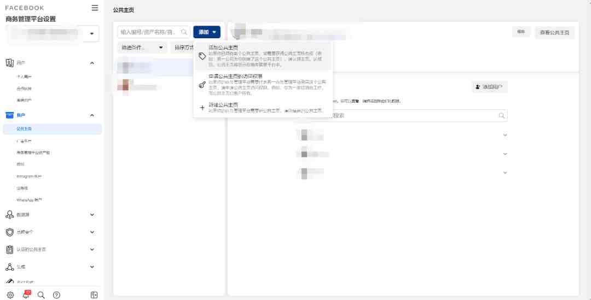Image resolution: width=591 pixels, height=300 pixels.
Task: Expand the 数据源 section chevron
Action: (x=92, y=215)
